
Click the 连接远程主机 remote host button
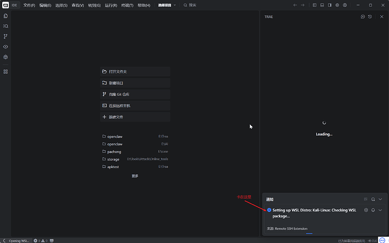(135, 106)
